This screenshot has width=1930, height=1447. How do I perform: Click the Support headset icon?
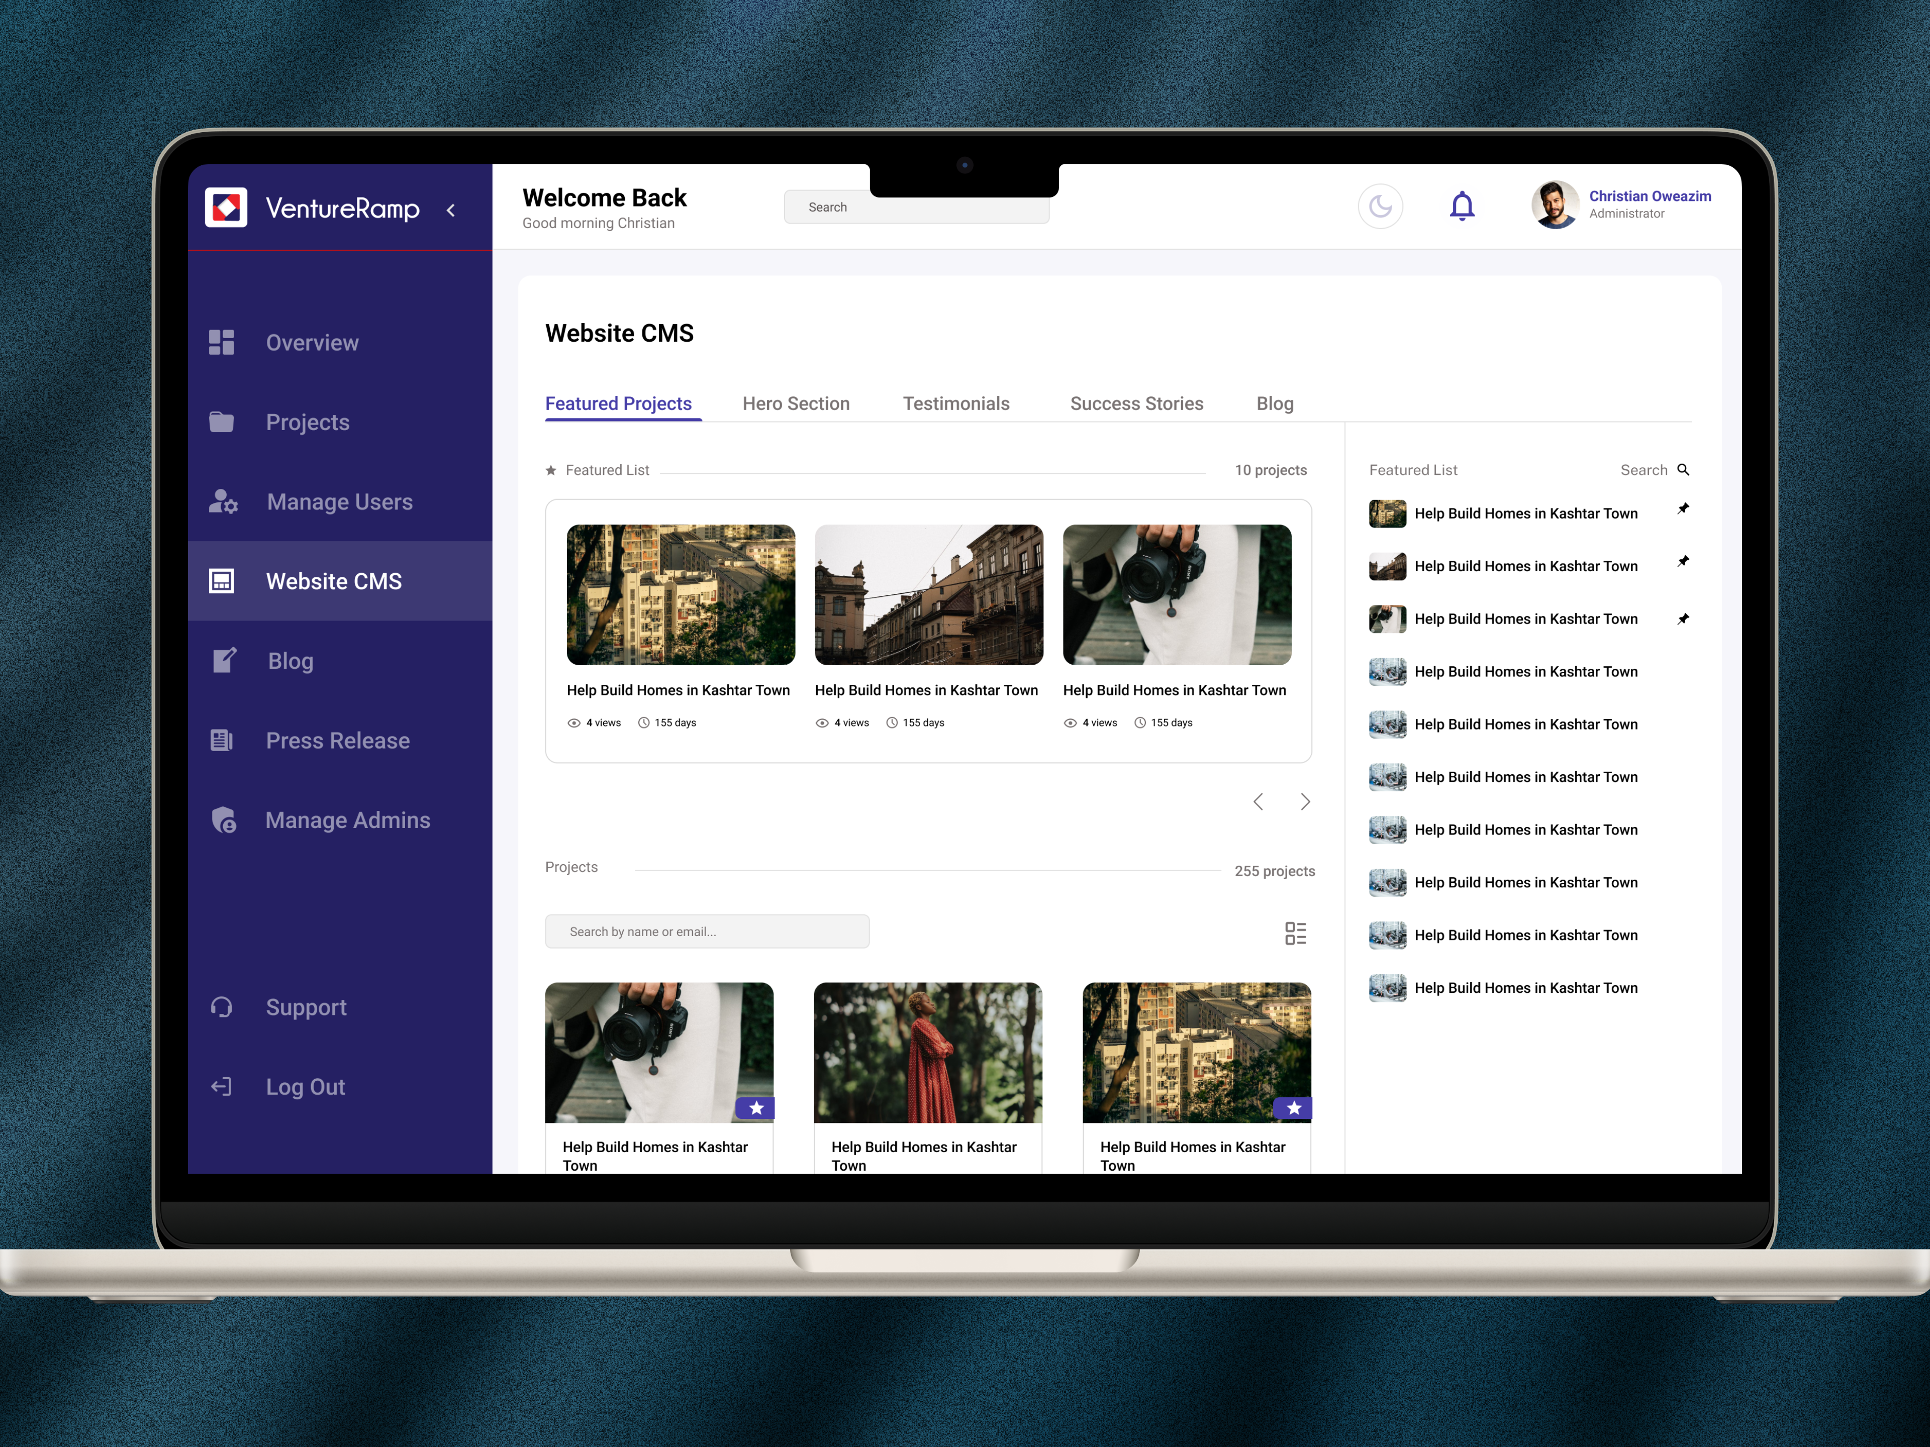[222, 1007]
